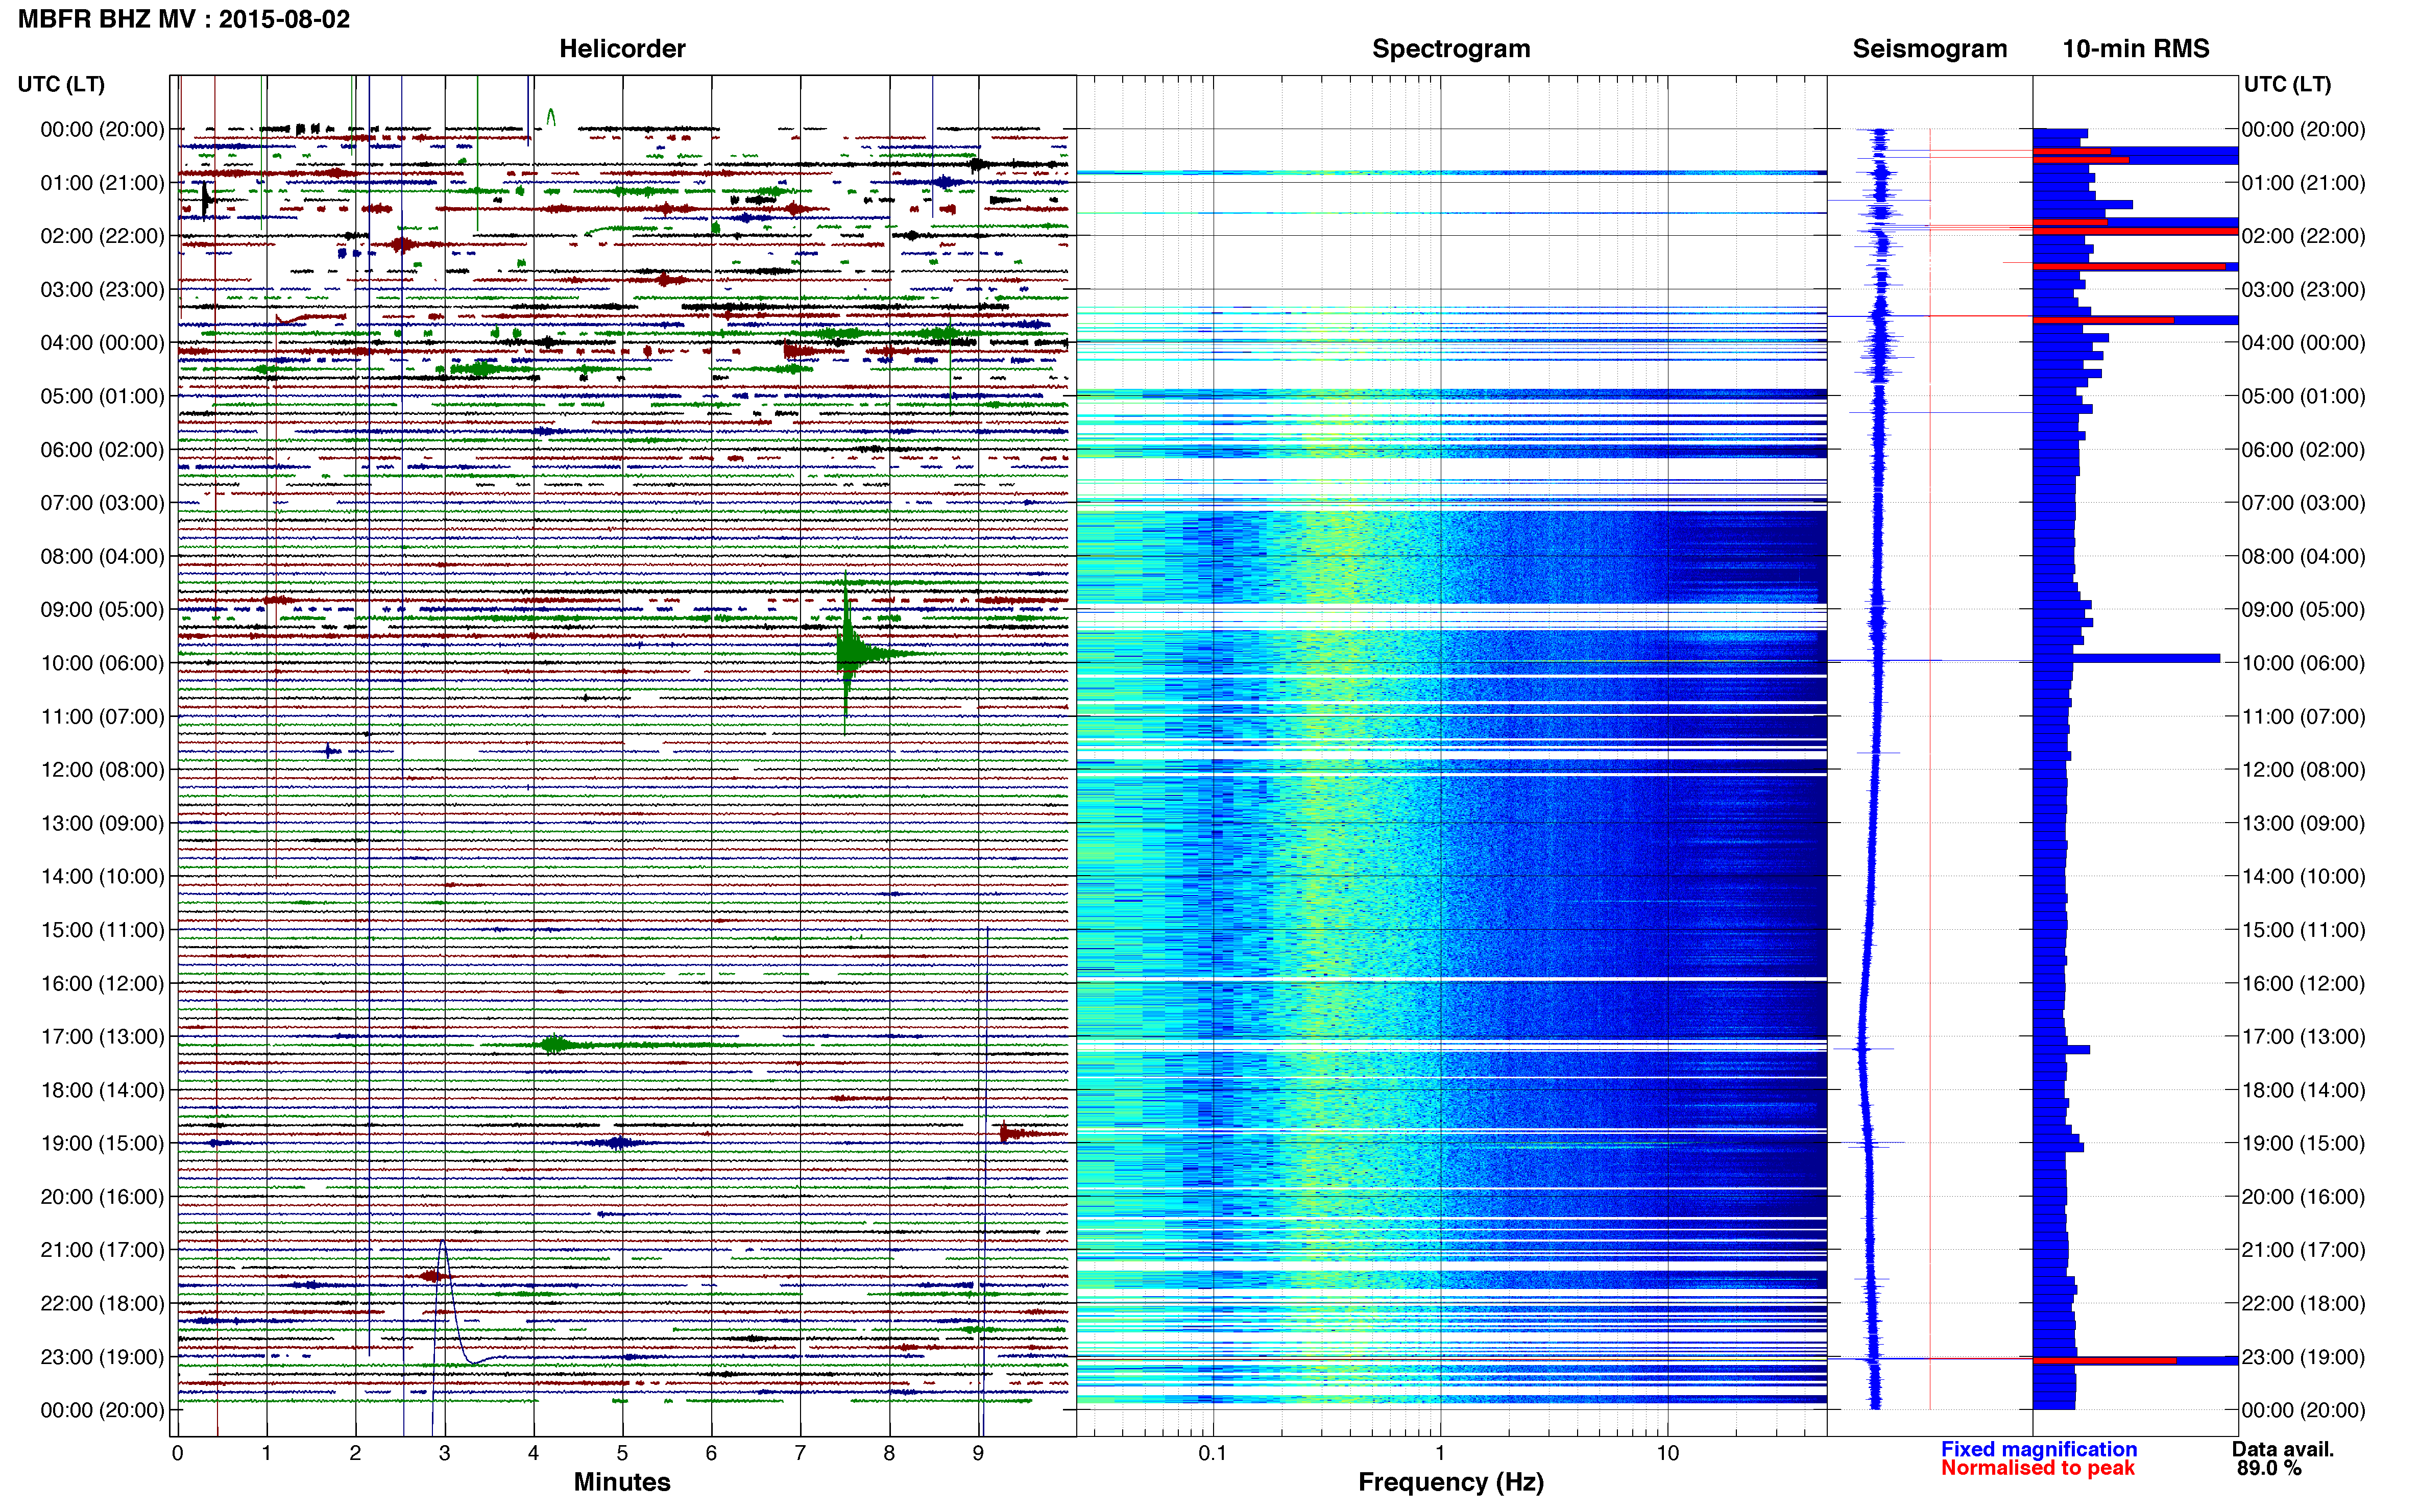Click the plot title 'MBFR BHZ MV : 2015-08-02'
2420x1512 pixels.
(184, 19)
